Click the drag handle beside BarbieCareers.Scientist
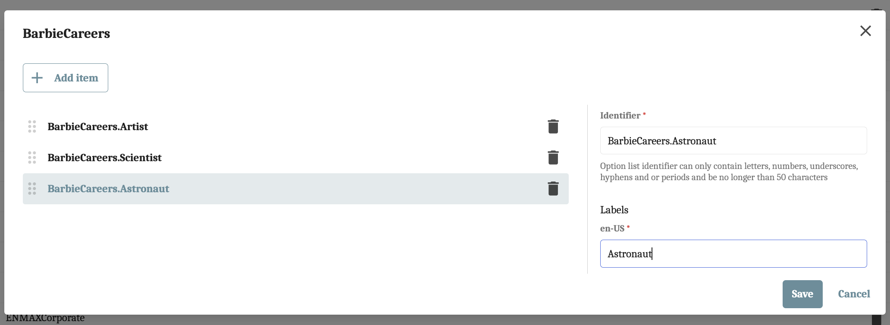 pyautogui.click(x=31, y=157)
